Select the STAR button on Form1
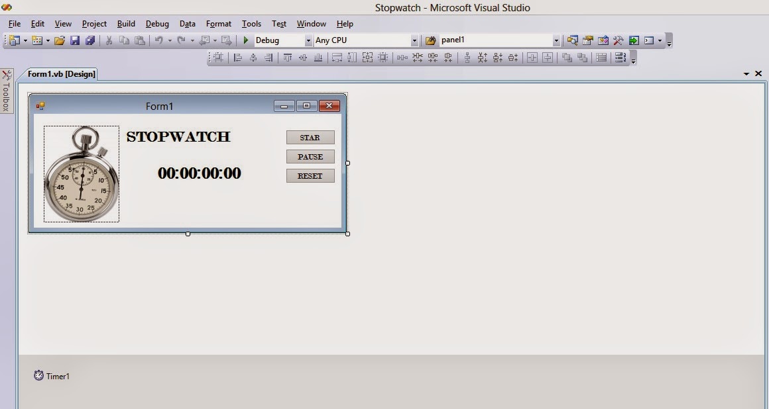Viewport: 769px width, 409px height. pos(310,138)
